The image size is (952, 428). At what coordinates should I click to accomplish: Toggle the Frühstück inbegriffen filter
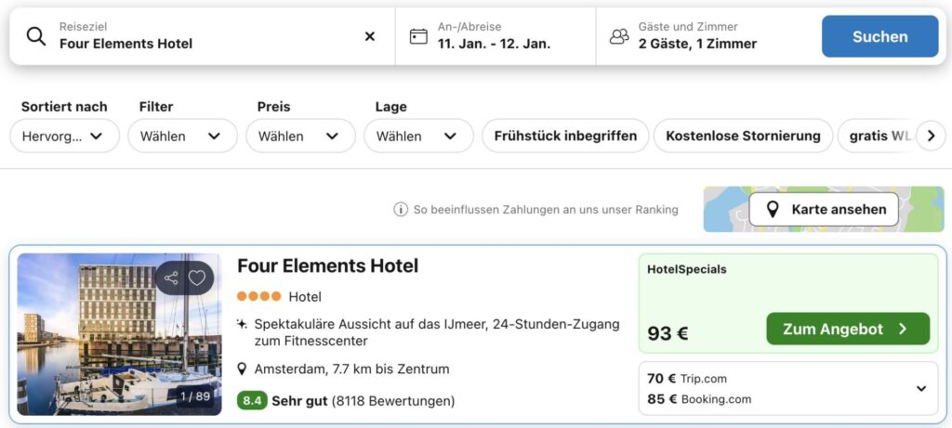565,136
